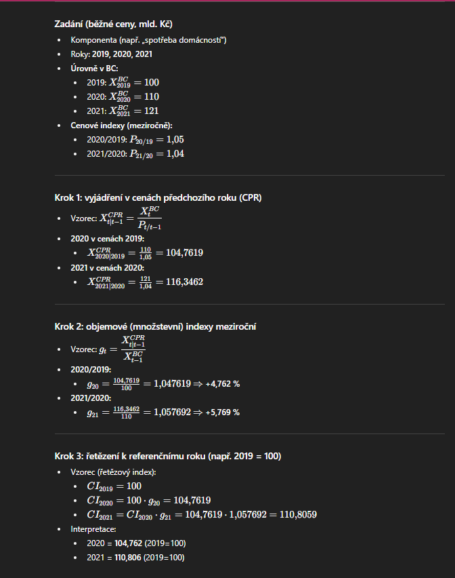Click the heading 'Zadání (běžné ceny, mld. Kč)'
This screenshot has width=455, height=578.
[x=113, y=24]
